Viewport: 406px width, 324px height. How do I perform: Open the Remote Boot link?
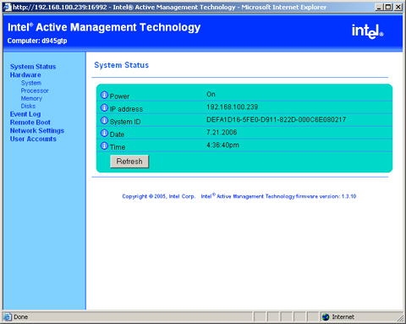pyautogui.click(x=30, y=123)
